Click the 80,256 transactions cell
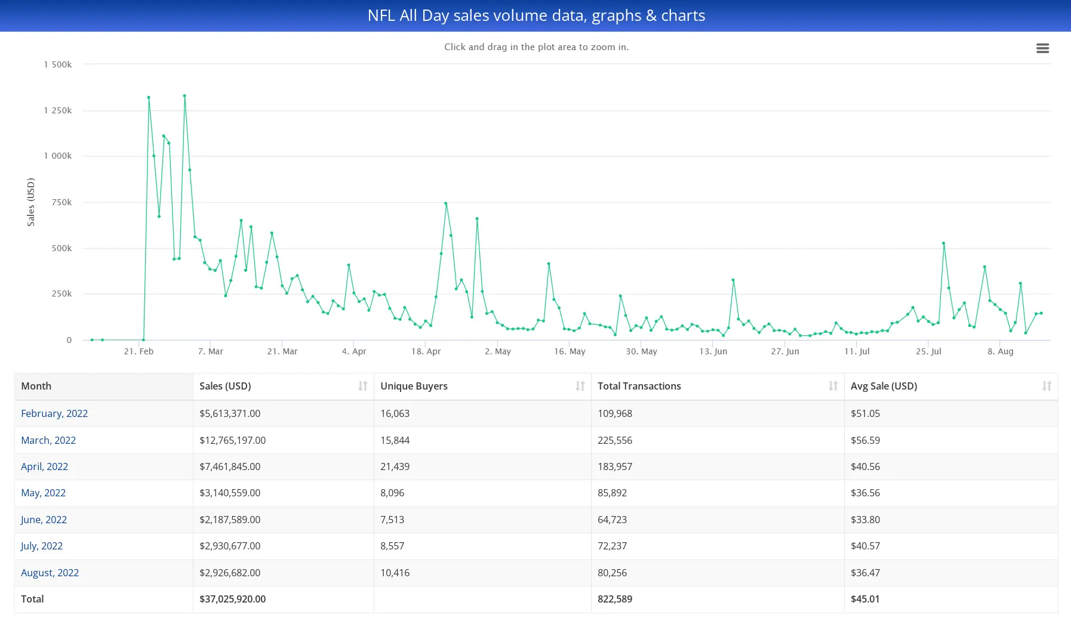This screenshot has height=618, width=1071. (718, 573)
